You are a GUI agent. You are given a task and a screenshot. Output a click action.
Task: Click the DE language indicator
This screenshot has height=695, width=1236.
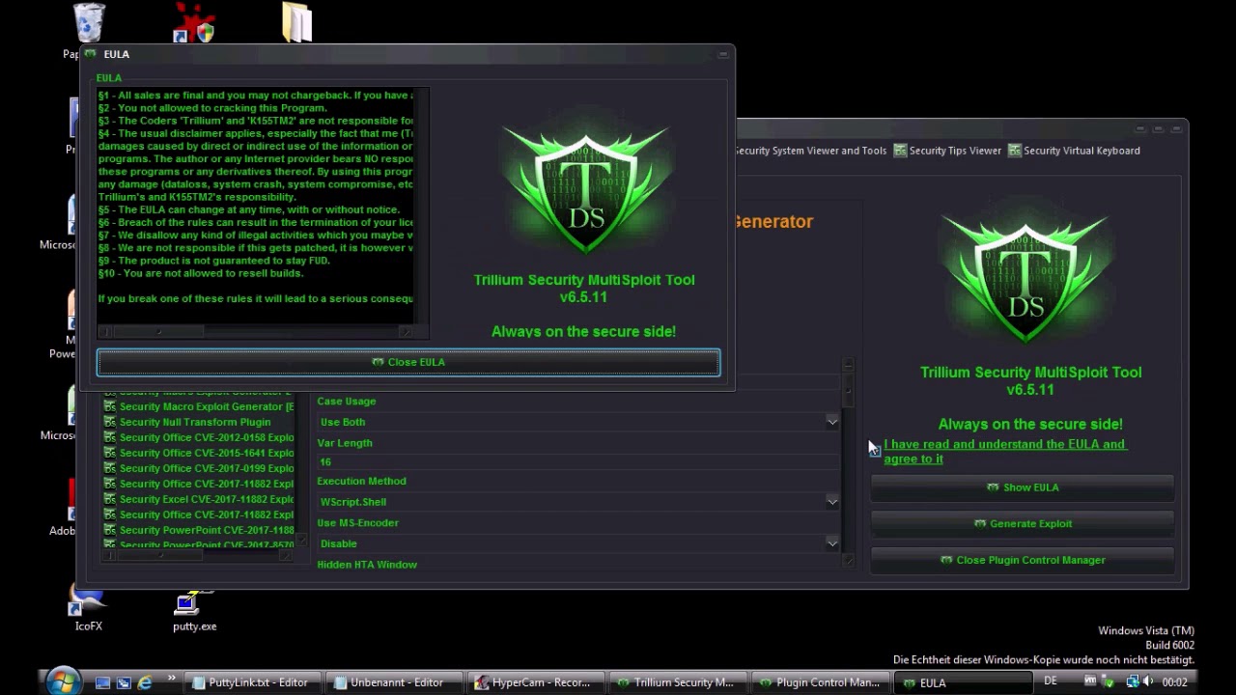coord(1051,681)
